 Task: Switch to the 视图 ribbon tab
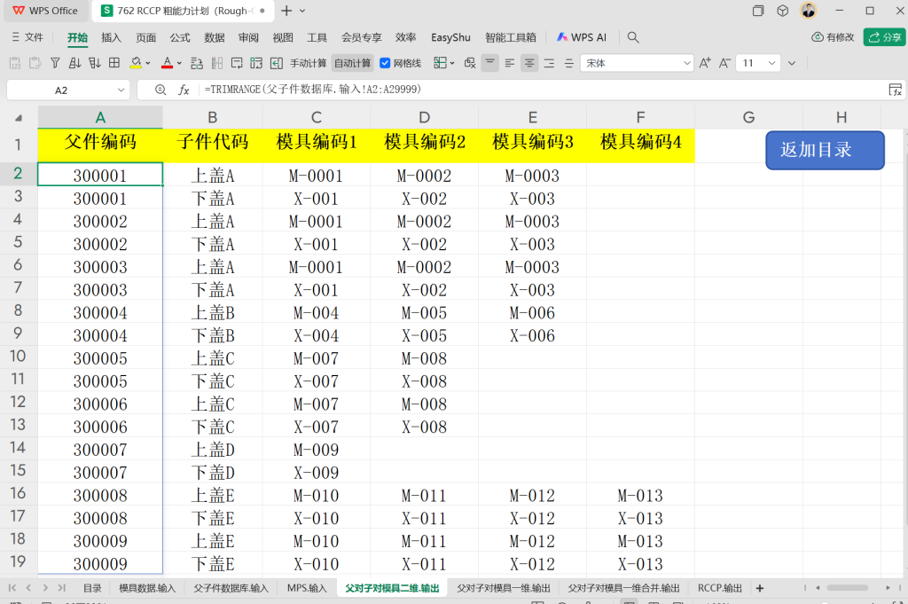coord(283,37)
